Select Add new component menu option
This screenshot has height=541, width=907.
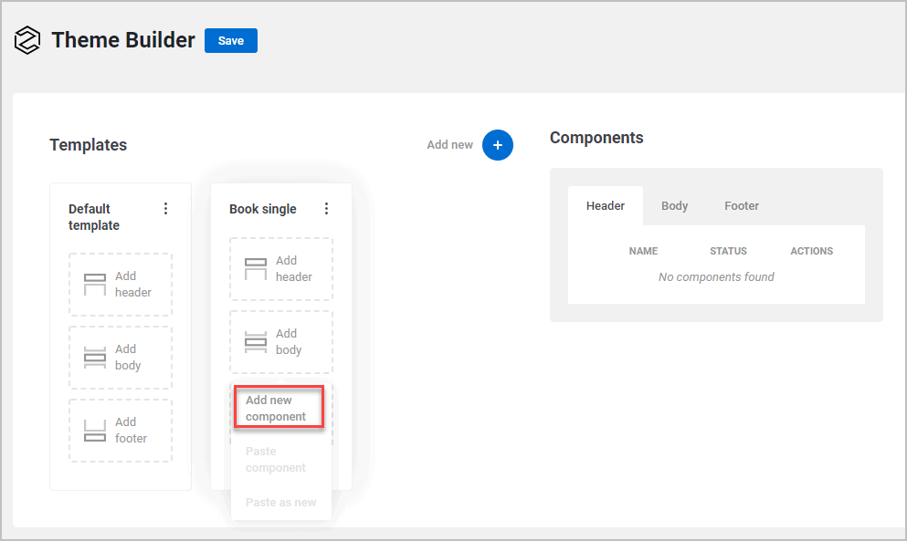pos(277,409)
